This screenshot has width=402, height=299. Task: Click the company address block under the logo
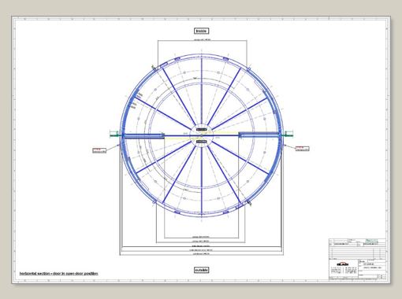coord(344,271)
